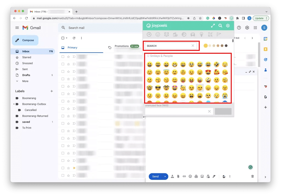Check the select-all messages checkbox
Screen dimensions: 281x196
point(62,38)
